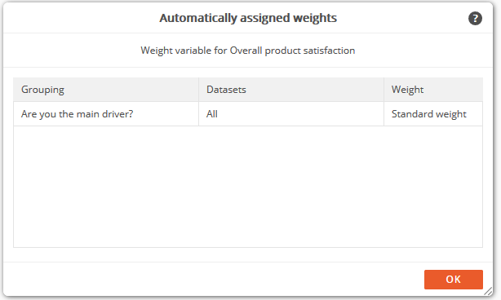Click the divider between Datasets and Weight headers
Viewport: 501px width, 300px height.
(x=384, y=90)
